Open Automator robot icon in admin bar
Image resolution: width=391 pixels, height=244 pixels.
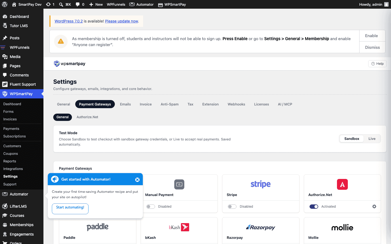(132, 4)
